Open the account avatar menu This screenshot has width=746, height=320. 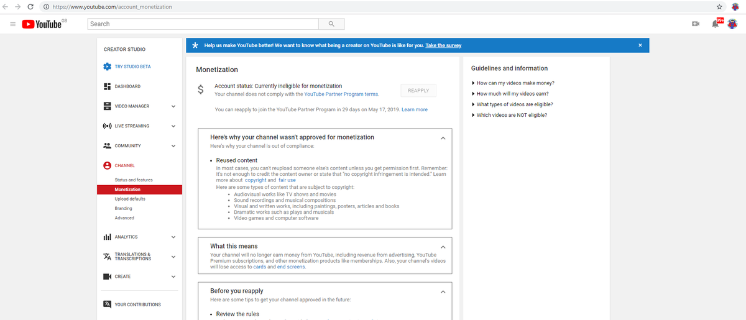pos(732,24)
